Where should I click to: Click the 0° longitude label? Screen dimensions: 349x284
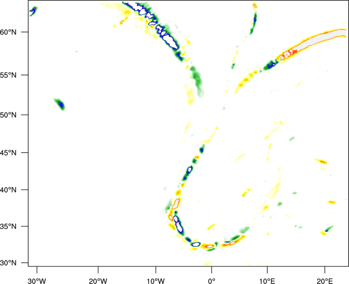tap(212, 281)
